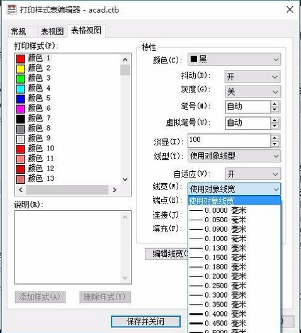
Task: Open the 自适应(V) dropdown
Action: click(253, 174)
